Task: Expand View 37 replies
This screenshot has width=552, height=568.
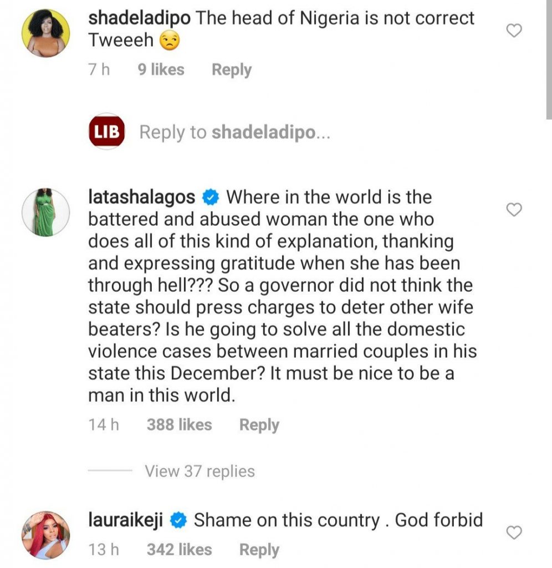Action: [x=200, y=471]
